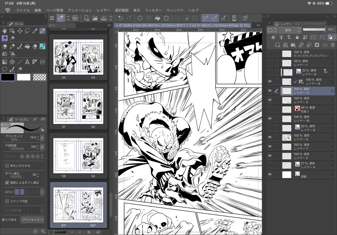Open the レイヤー menu
337x235 pixels.
[103, 10]
